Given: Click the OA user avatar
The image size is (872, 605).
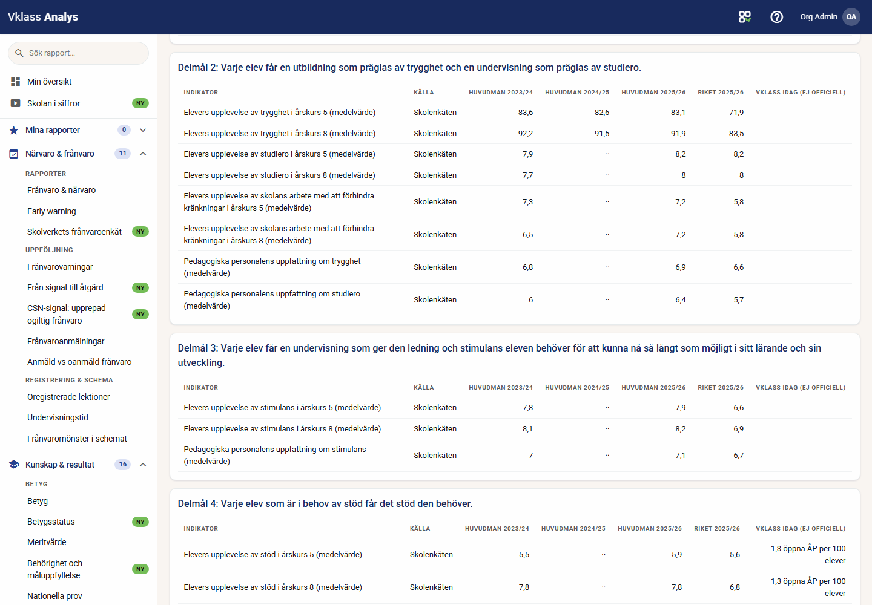Looking at the screenshot, I should click(x=851, y=17).
